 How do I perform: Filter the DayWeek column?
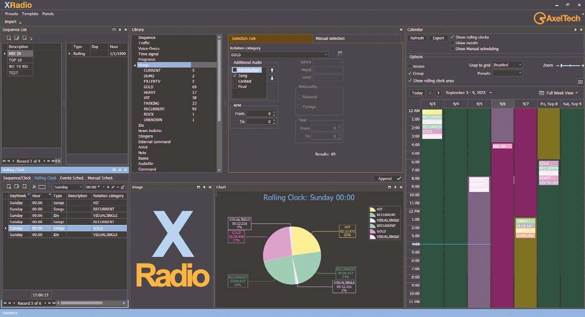pos(29,194)
